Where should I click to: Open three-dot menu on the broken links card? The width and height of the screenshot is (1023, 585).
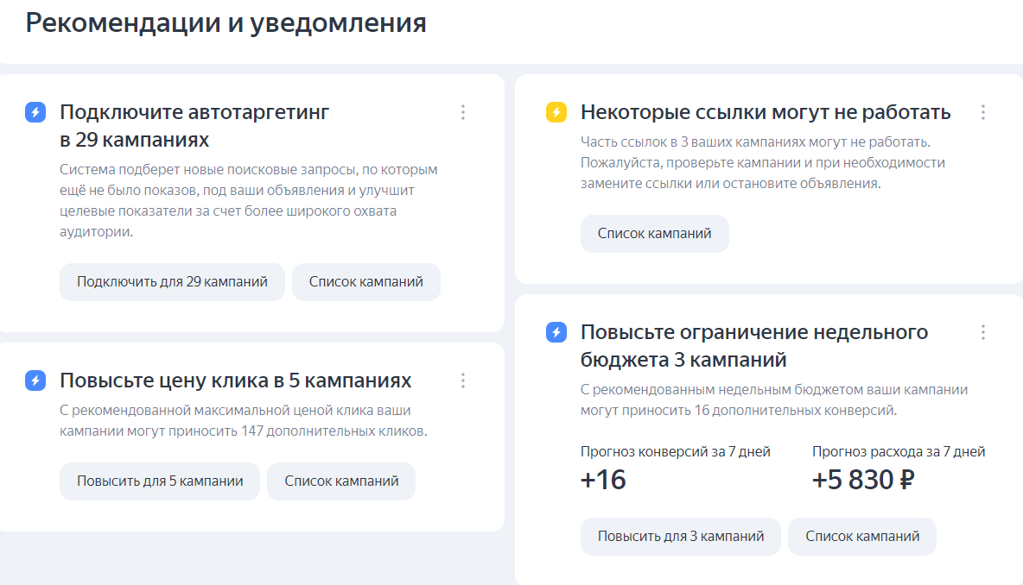click(982, 112)
